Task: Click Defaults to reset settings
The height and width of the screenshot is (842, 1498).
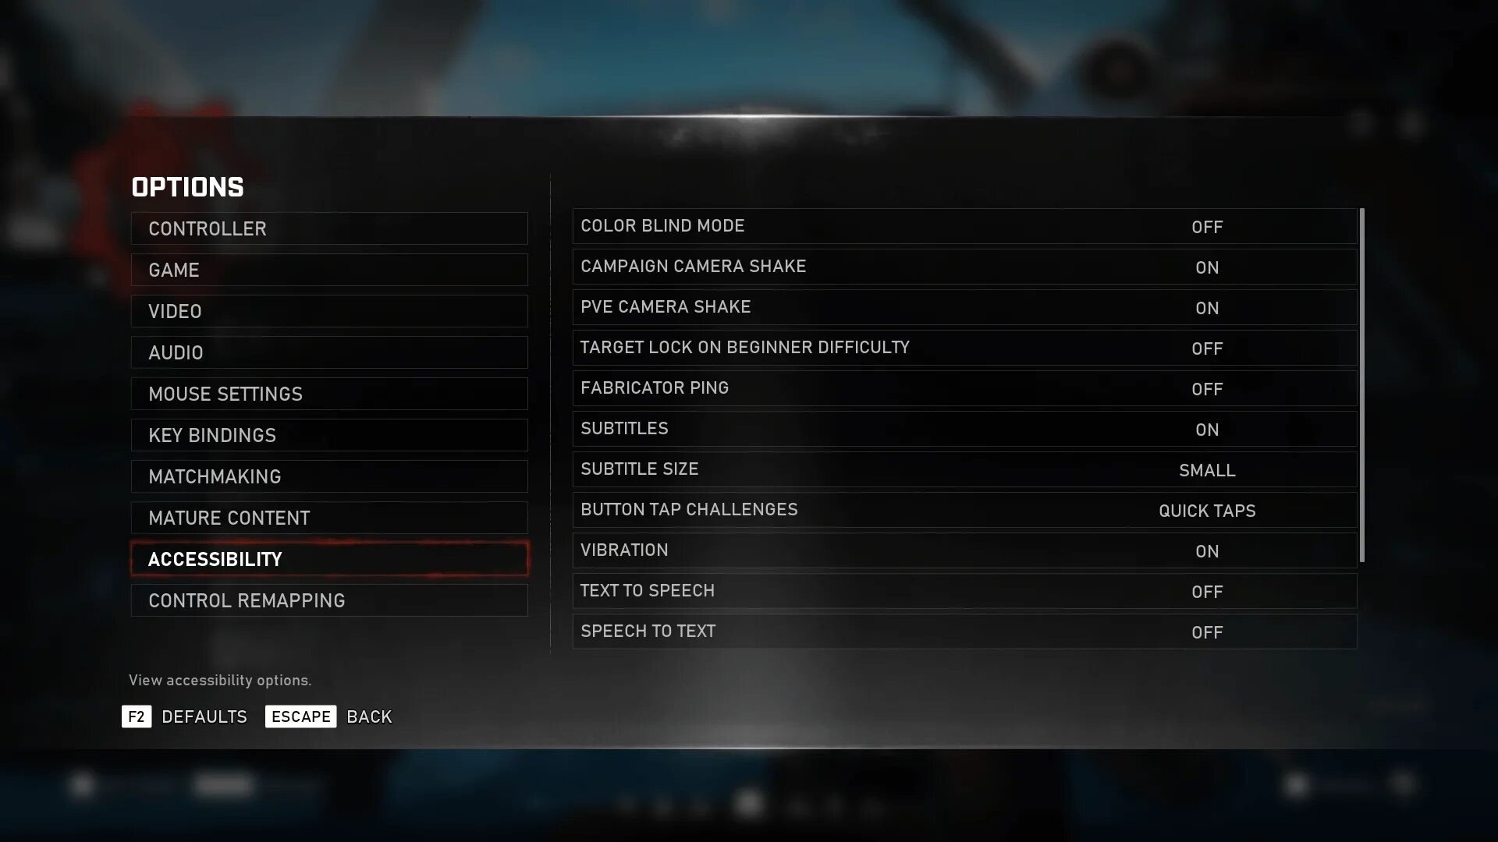Action: [x=204, y=716]
